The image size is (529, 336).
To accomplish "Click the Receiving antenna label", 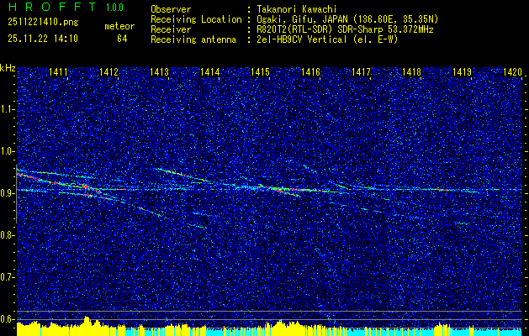I will [193, 39].
